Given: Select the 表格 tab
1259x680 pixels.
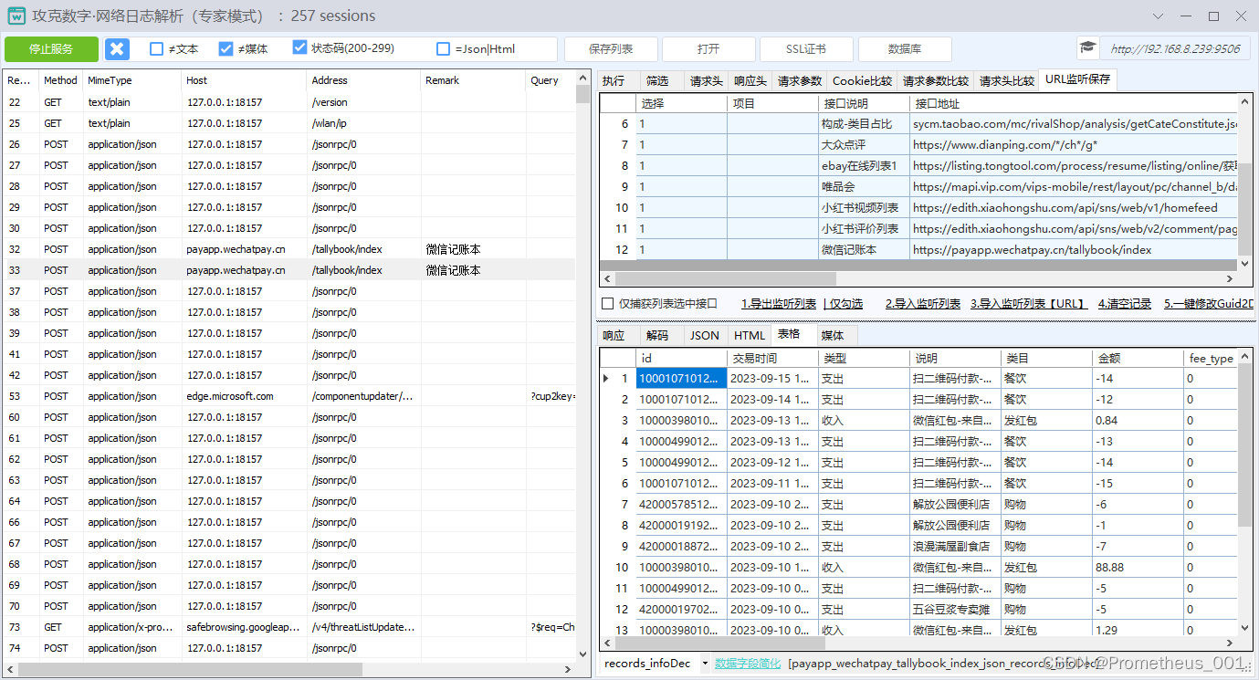Looking at the screenshot, I should pyautogui.click(x=788, y=334).
